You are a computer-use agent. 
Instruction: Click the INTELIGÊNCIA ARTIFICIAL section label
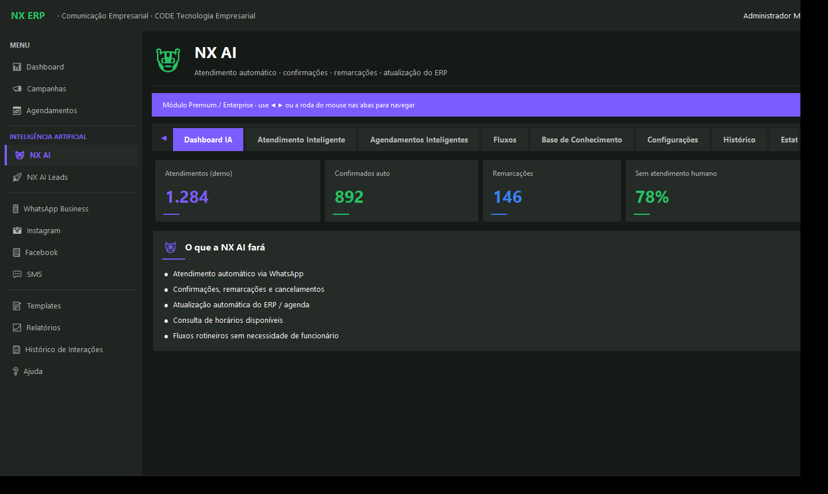click(x=48, y=137)
